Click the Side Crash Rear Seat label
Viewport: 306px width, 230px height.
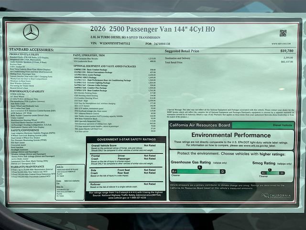[123, 173]
